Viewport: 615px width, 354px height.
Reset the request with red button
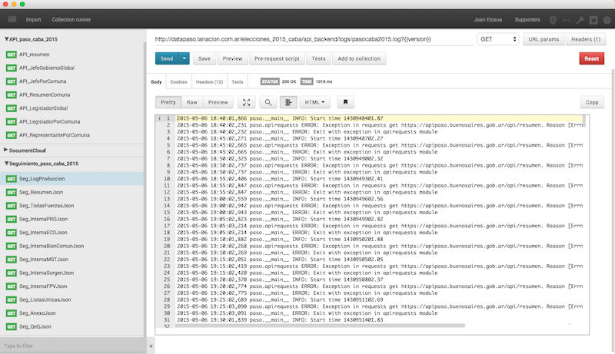pos(591,58)
